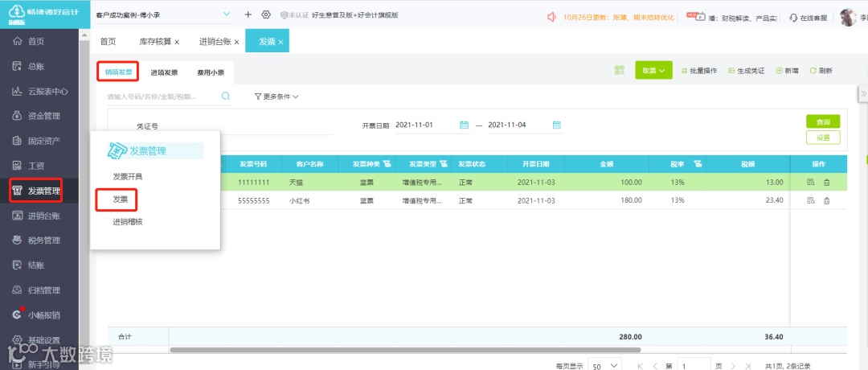Open 云报表中心 in the sidebar
Image resolution: width=868 pixels, height=370 pixels.
(x=47, y=92)
